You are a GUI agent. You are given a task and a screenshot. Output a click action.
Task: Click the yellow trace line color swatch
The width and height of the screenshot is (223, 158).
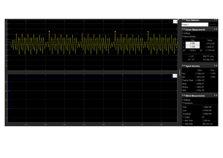[213, 24]
